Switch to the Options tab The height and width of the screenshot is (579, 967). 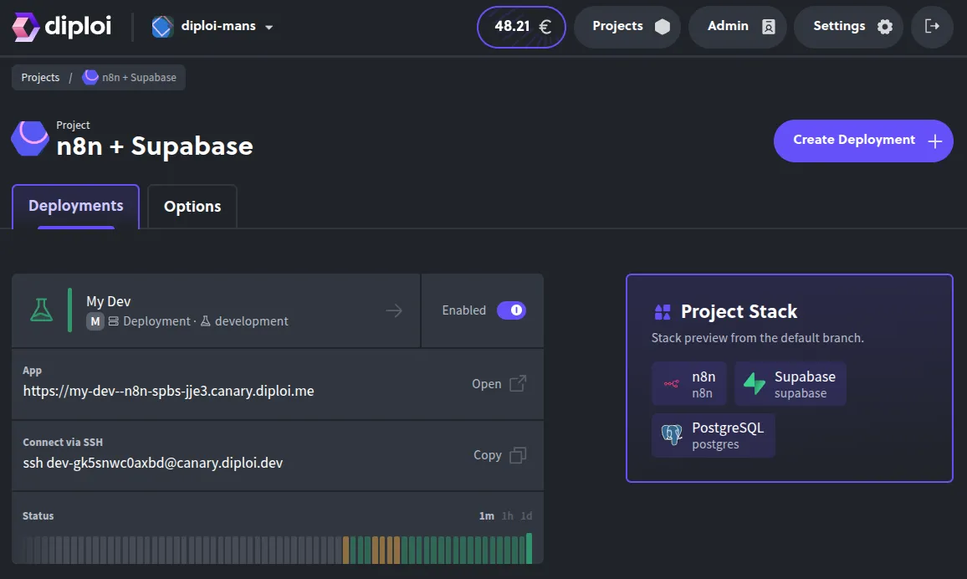click(x=192, y=206)
